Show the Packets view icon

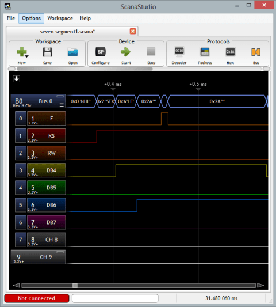205,52
